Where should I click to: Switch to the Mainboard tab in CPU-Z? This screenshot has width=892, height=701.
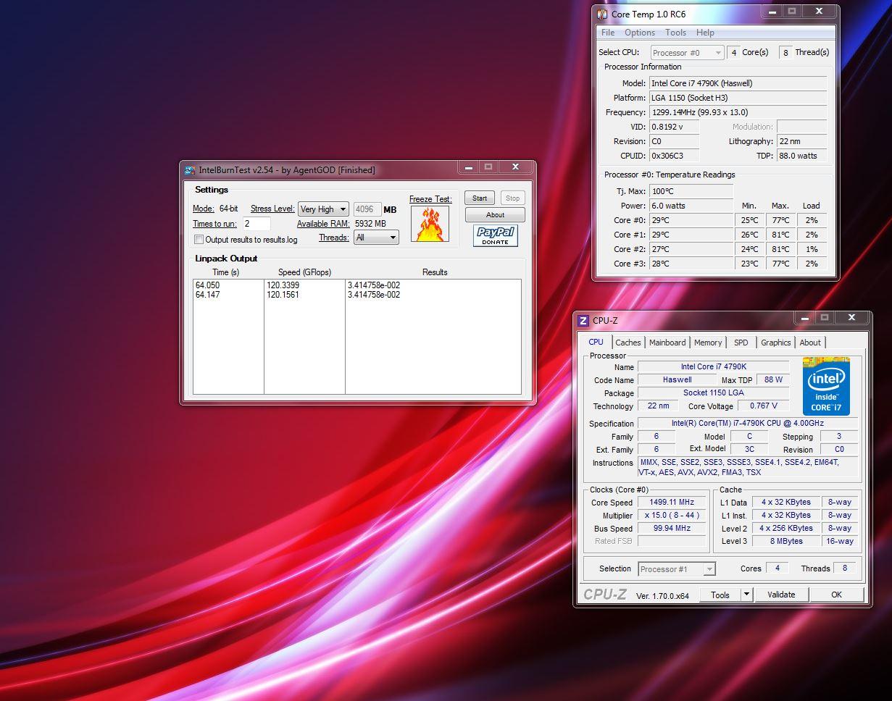(667, 343)
